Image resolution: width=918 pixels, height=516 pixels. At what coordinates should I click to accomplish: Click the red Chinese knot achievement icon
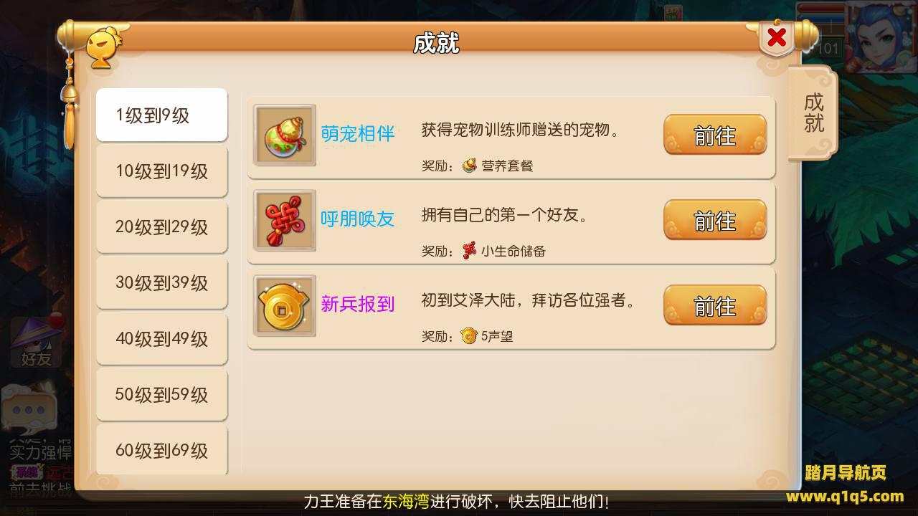(x=285, y=221)
